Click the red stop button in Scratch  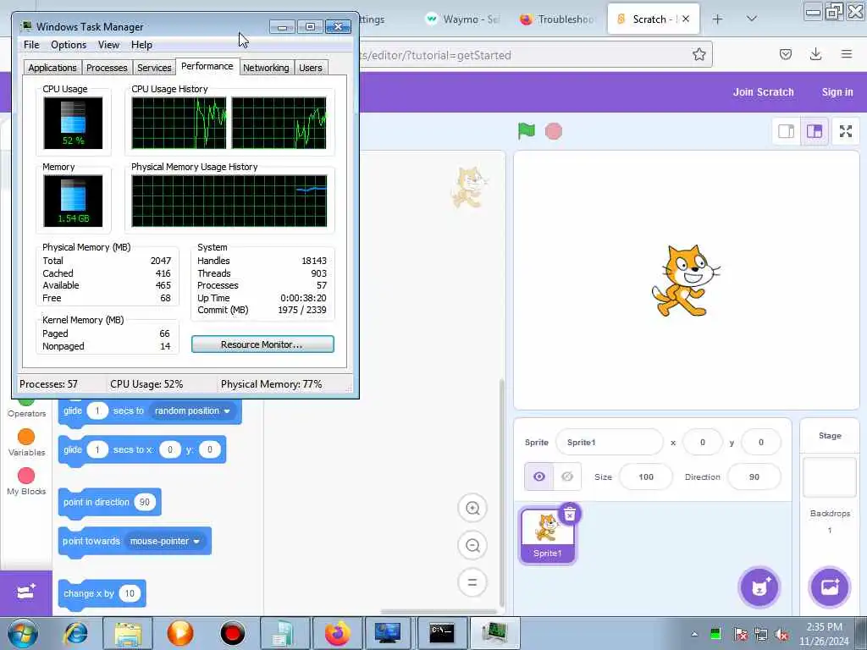[x=554, y=131]
